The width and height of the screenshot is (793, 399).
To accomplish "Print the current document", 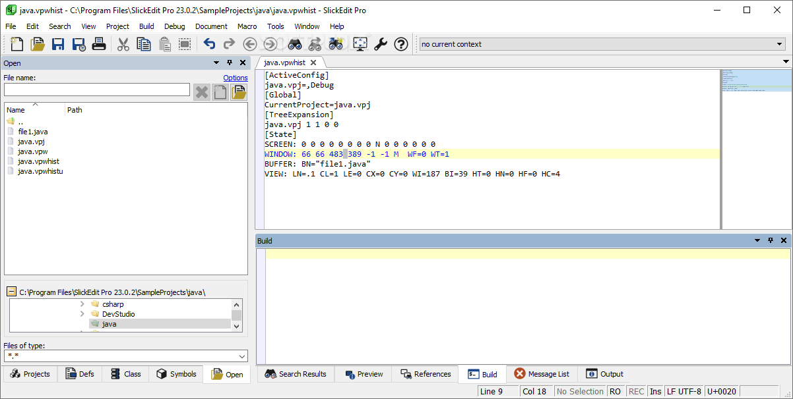I will tap(99, 44).
